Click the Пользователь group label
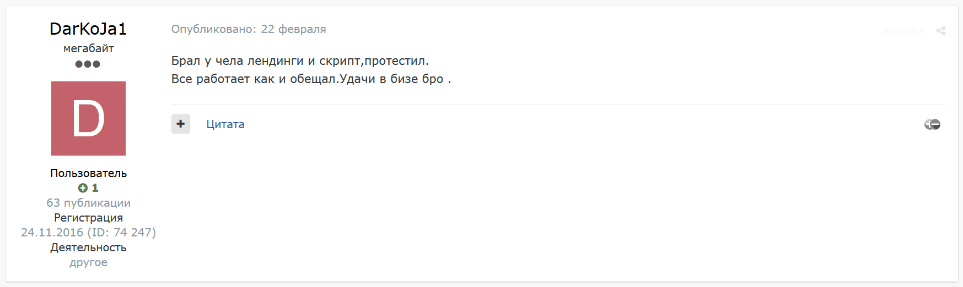This screenshot has height=287, width=963. pos(88,173)
